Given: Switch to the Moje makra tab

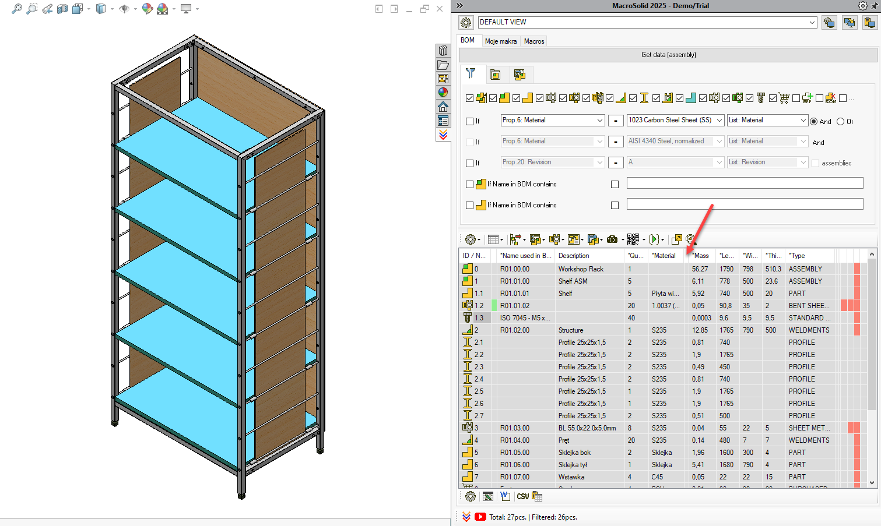Looking at the screenshot, I should pyautogui.click(x=501, y=41).
